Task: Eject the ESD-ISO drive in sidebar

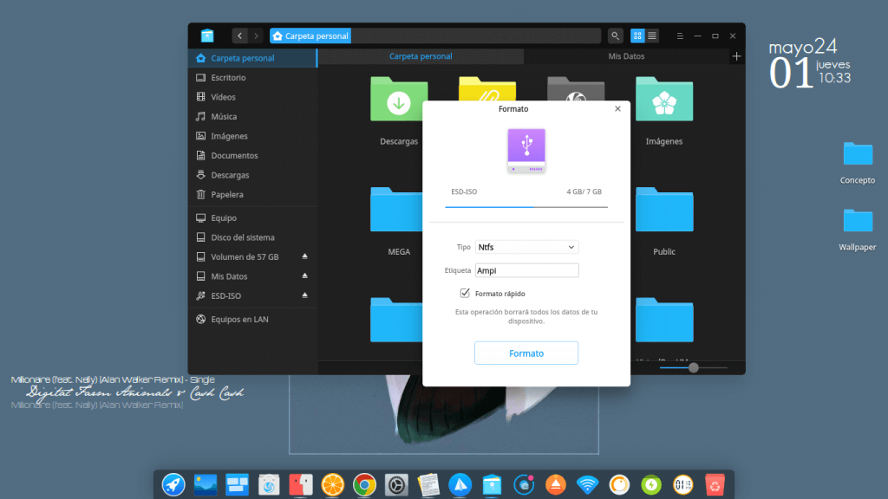Action: (304, 295)
